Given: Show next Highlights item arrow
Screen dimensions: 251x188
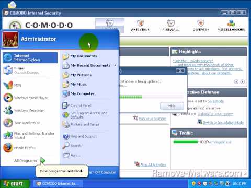Looking at the screenshot, I should pyautogui.click(x=243, y=81).
